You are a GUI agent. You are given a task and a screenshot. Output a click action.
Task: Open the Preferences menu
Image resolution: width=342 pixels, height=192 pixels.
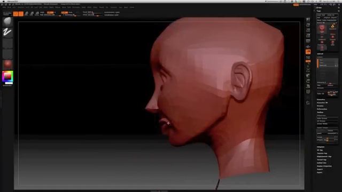coord(76,7)
